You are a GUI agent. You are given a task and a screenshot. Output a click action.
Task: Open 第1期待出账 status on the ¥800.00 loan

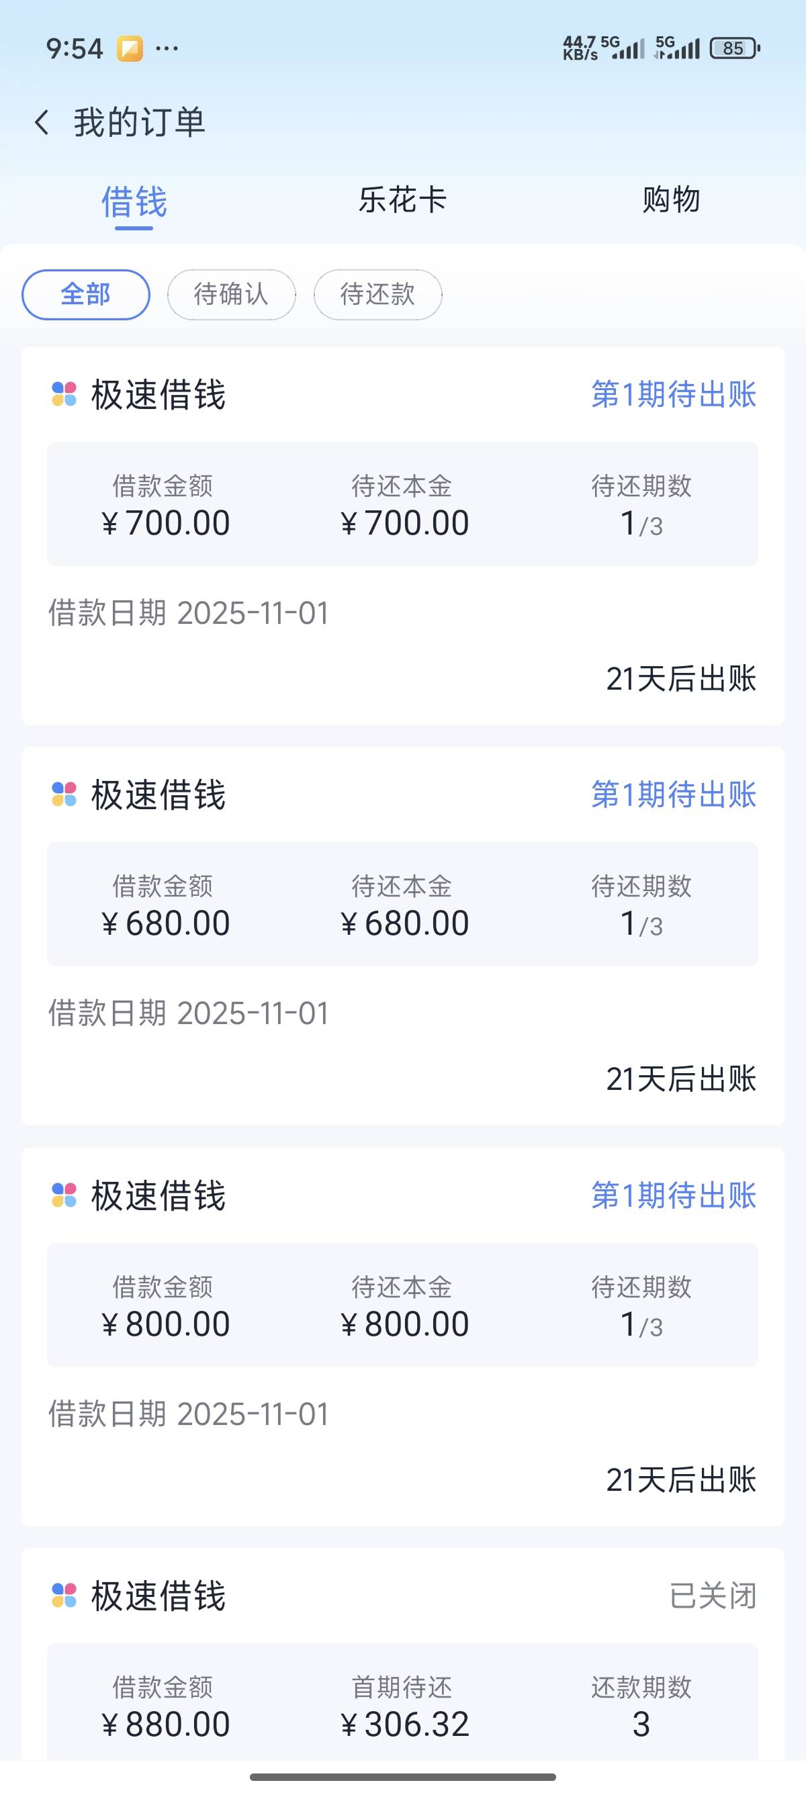(673, 1195)
